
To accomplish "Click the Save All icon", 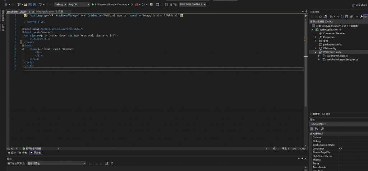I will pos(34,4).
